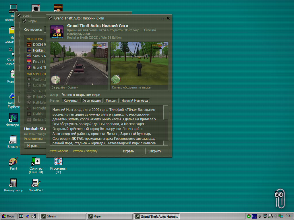Open the Ru keyboard language indicator

tap(254, 216)
